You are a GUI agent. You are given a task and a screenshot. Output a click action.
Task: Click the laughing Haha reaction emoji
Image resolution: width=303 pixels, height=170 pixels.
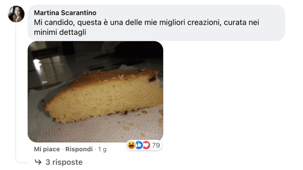tap(131, 145)
